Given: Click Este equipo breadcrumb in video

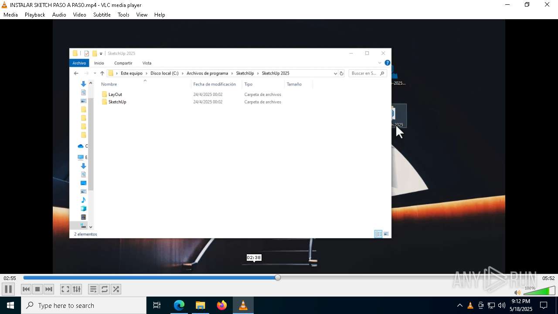Looking at the screenshot, I should click(x=132, y=73).
